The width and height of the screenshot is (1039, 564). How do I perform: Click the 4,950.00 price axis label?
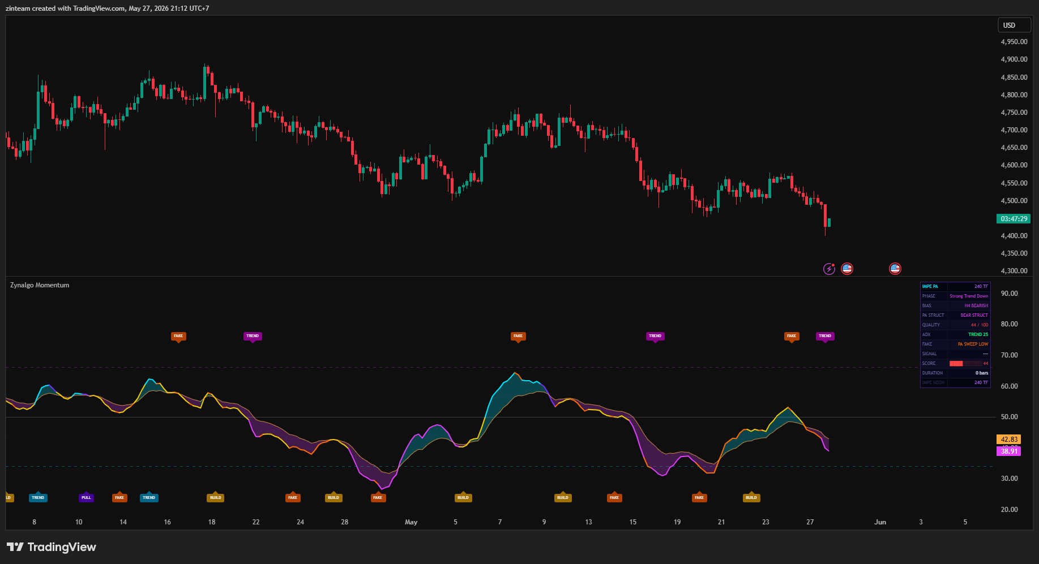pos(1014,42)
